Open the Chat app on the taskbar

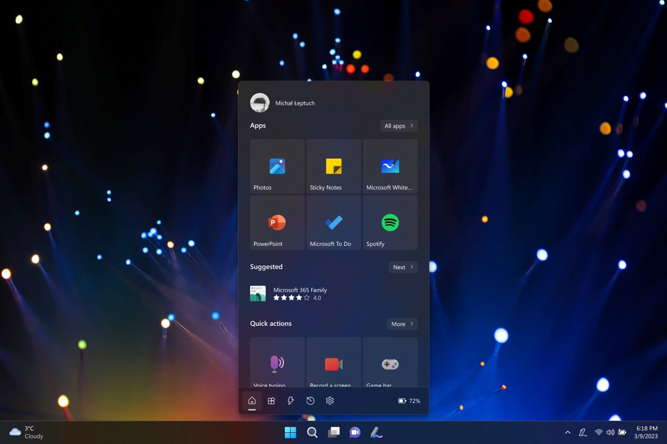[x=355, y=432]
